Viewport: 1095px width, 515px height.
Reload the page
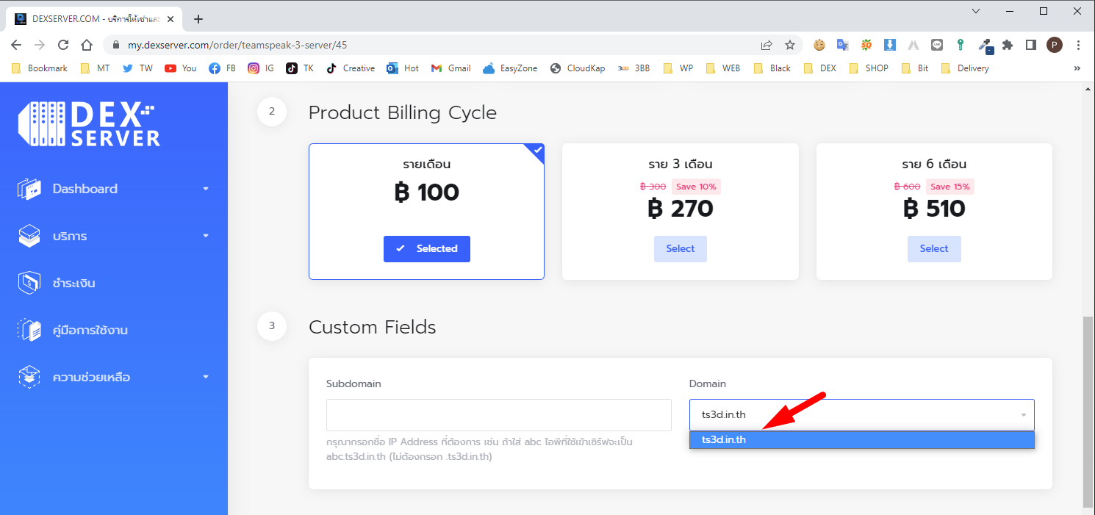[63, 45]
